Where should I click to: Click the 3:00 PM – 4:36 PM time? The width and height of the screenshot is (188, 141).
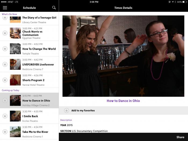(x=32, y=75)
